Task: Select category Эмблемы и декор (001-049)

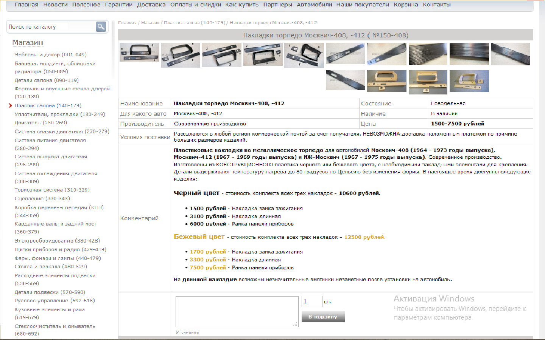Action: [x=50, y=55]
